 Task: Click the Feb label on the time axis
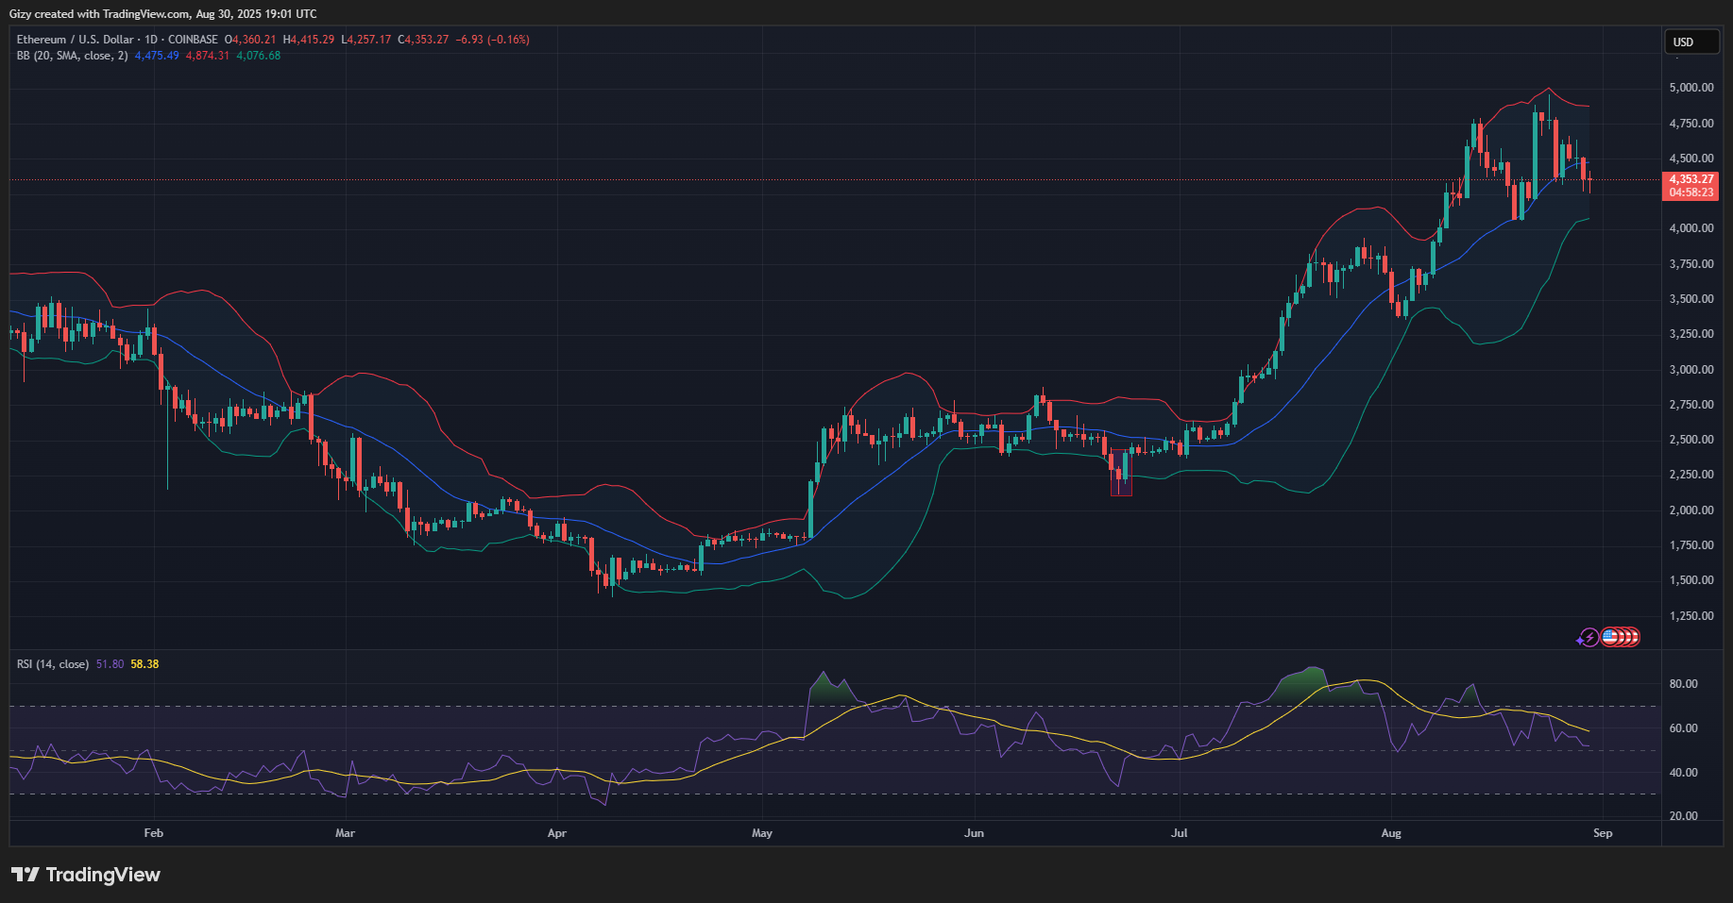153,833
